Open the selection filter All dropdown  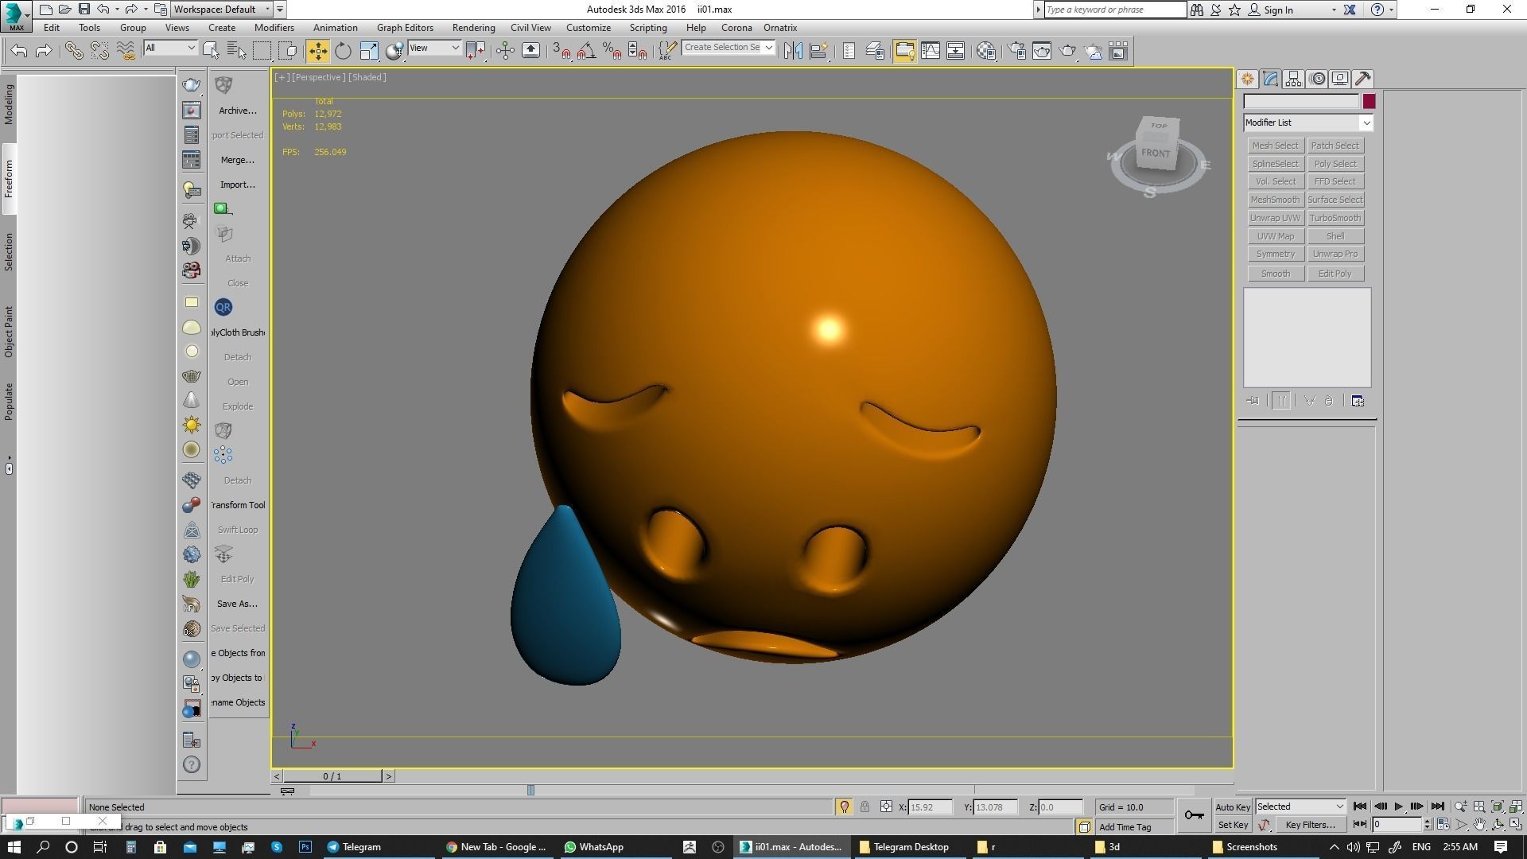[170, 48]
